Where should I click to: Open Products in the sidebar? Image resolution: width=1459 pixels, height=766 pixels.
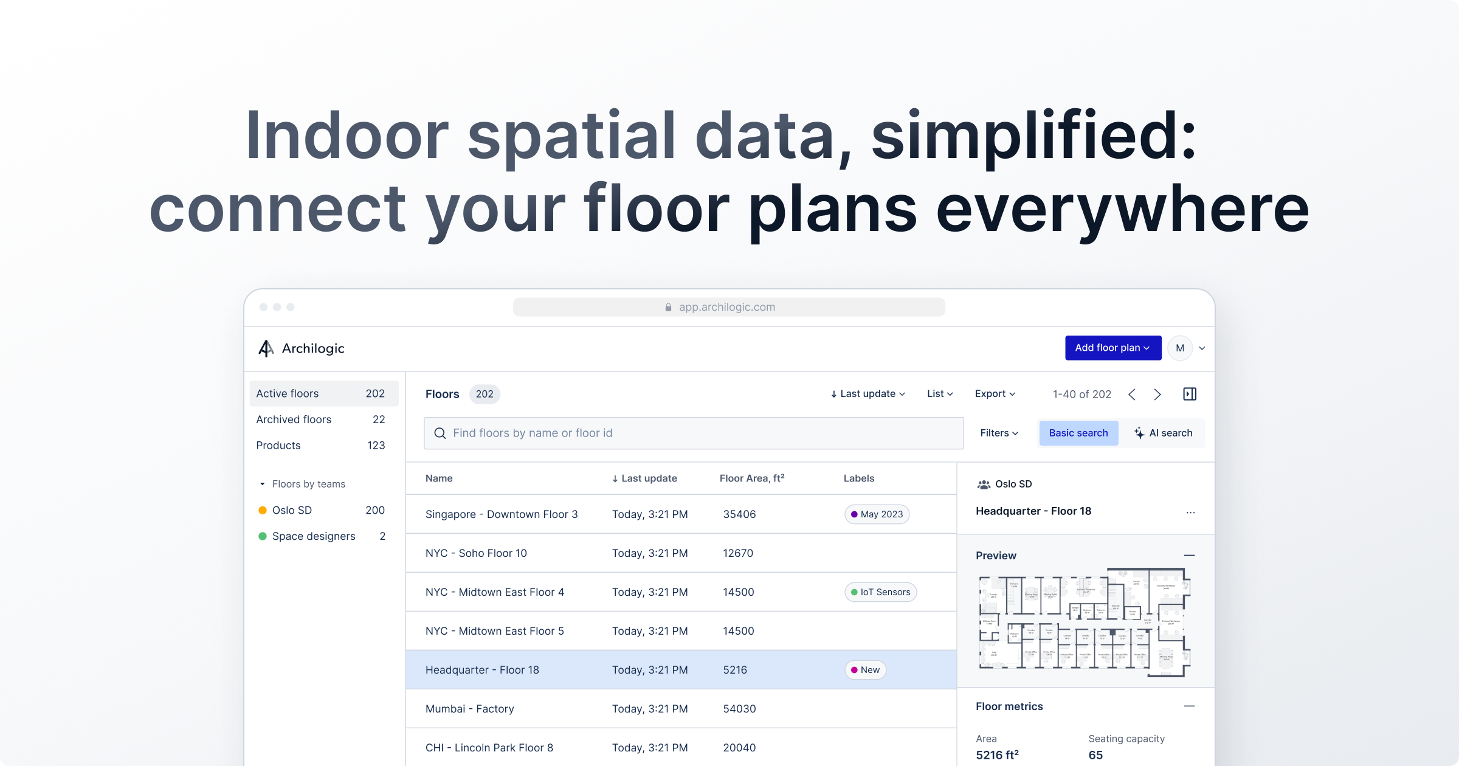(x=278, y=446)
